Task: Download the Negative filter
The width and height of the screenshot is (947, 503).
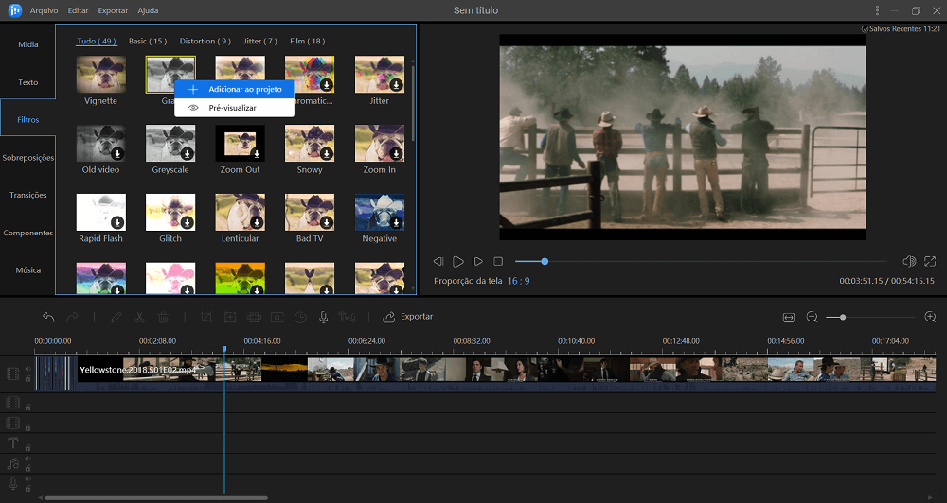Action: [396, 222]
